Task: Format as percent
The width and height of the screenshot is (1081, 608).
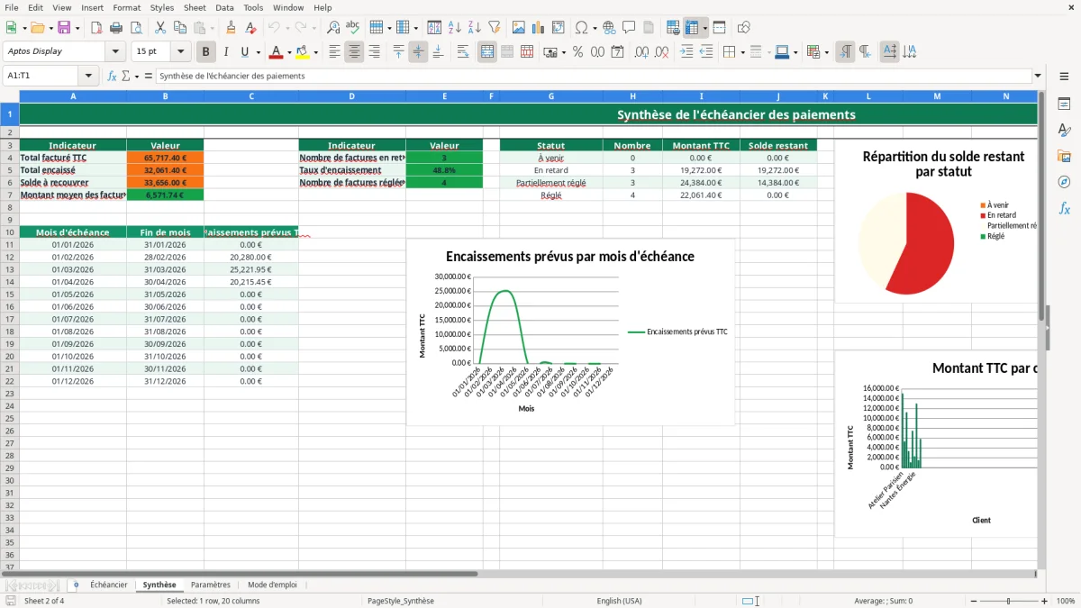Action: (x=577, y=51)
